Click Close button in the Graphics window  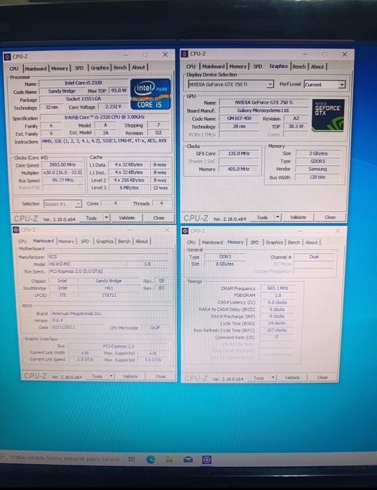(x=330, y=217)
